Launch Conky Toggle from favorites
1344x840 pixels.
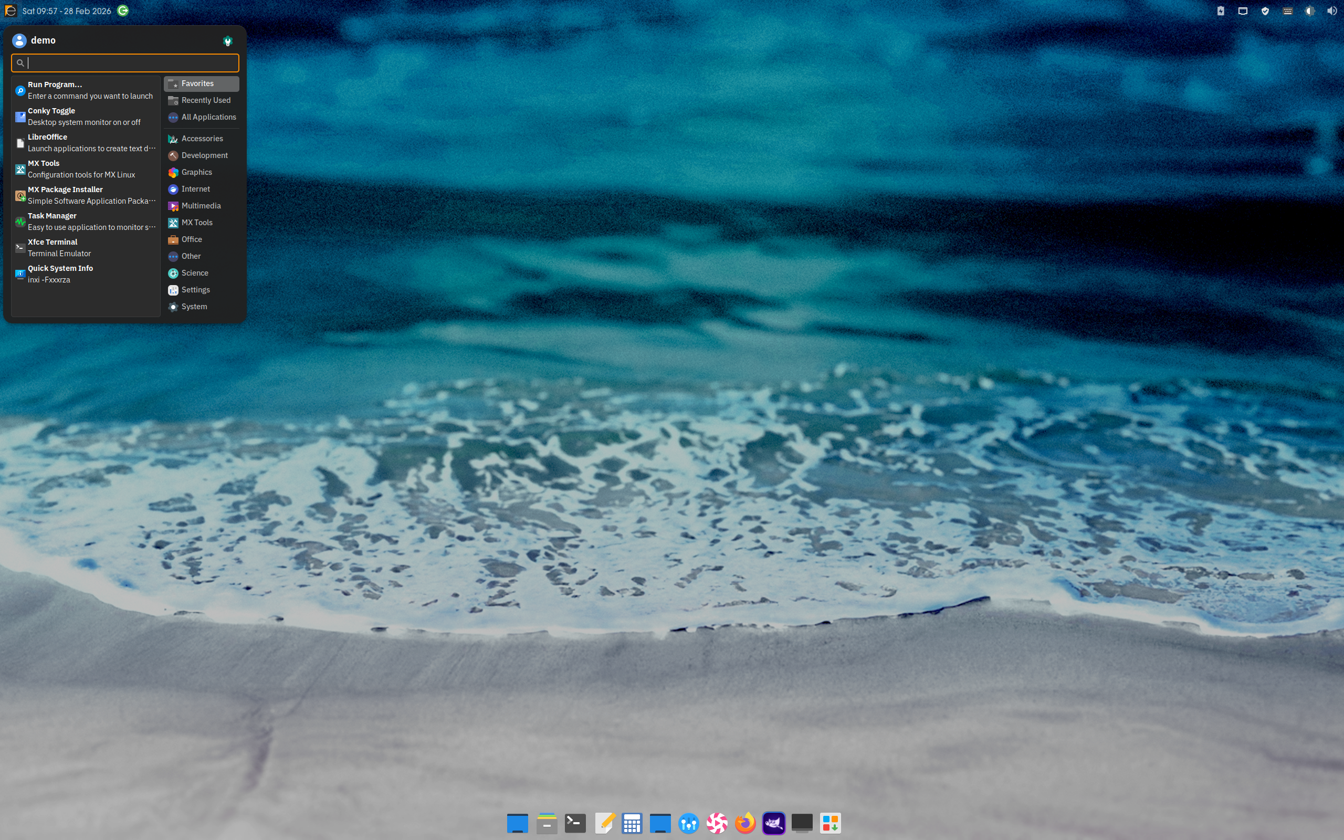86,116
